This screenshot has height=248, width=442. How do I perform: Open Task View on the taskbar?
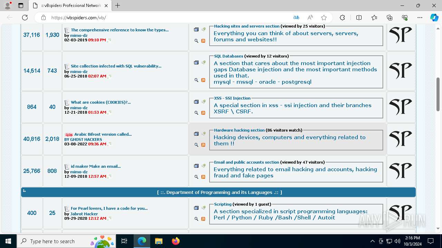coord(124,241)
